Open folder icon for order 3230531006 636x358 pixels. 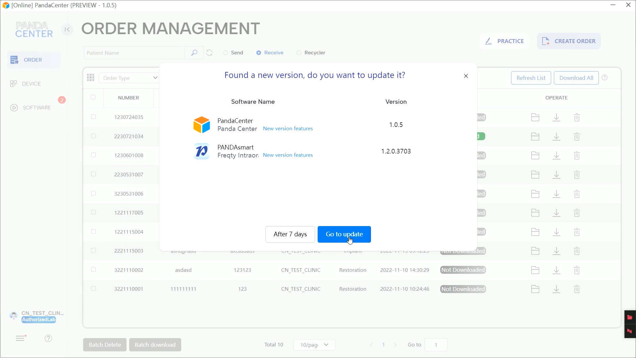(x=535, y=194)
